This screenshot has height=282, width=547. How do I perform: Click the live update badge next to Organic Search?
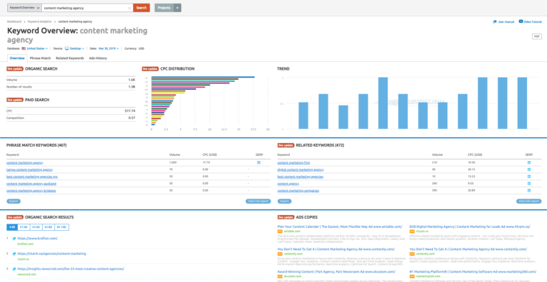pos(15,69)
